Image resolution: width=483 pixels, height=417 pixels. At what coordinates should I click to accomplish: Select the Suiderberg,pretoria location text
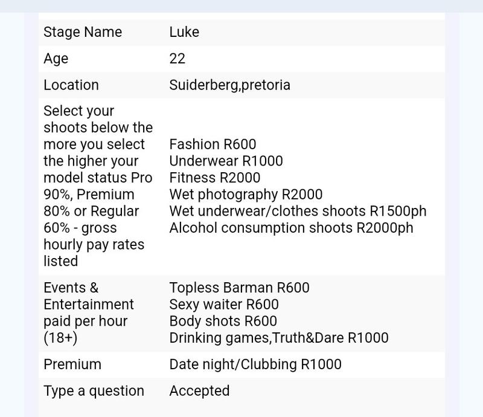(230, 85)
